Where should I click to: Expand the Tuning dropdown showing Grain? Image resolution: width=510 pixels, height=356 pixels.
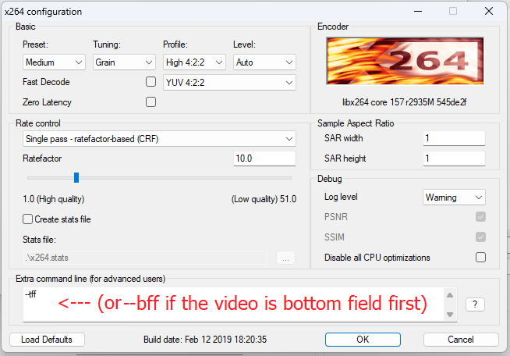pyautogui.click(x=124, y=62)
